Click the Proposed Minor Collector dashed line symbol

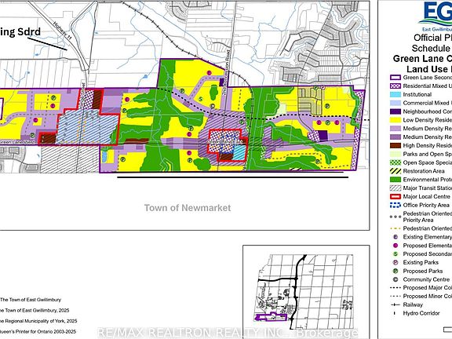pyautogui.click(x=395, y=296)
